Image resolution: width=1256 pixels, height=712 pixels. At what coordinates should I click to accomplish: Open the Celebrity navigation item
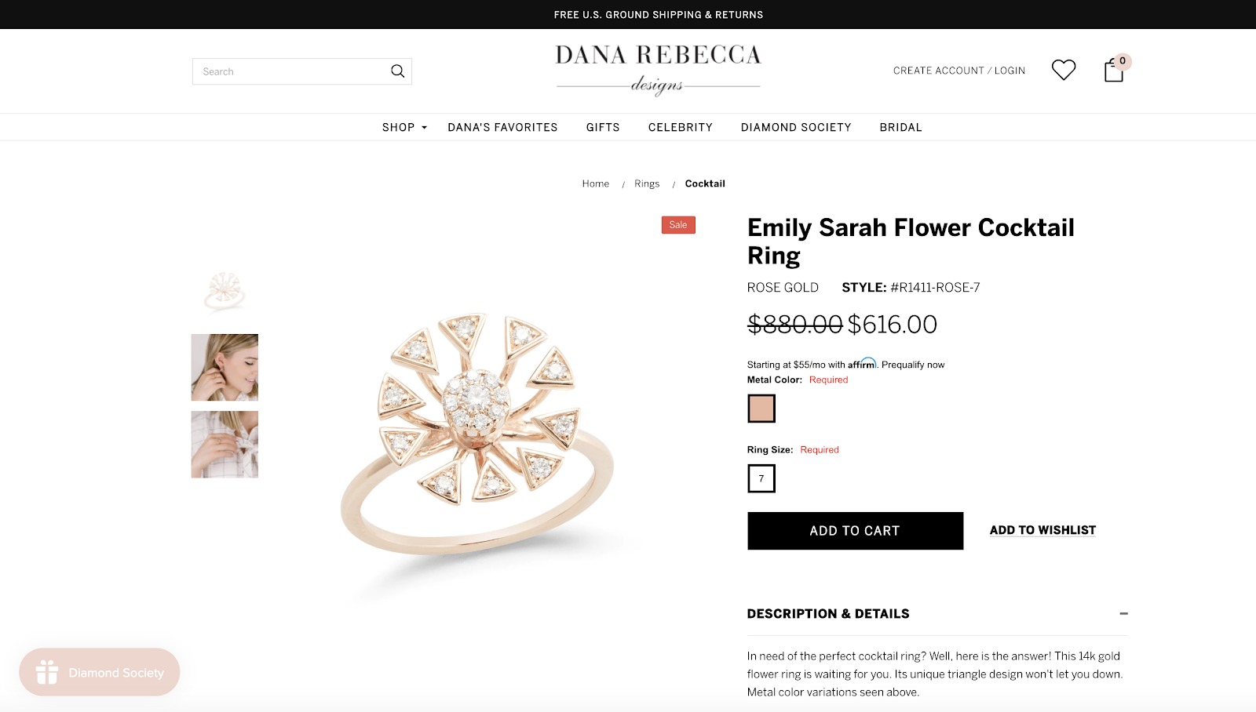click(680, 127)
